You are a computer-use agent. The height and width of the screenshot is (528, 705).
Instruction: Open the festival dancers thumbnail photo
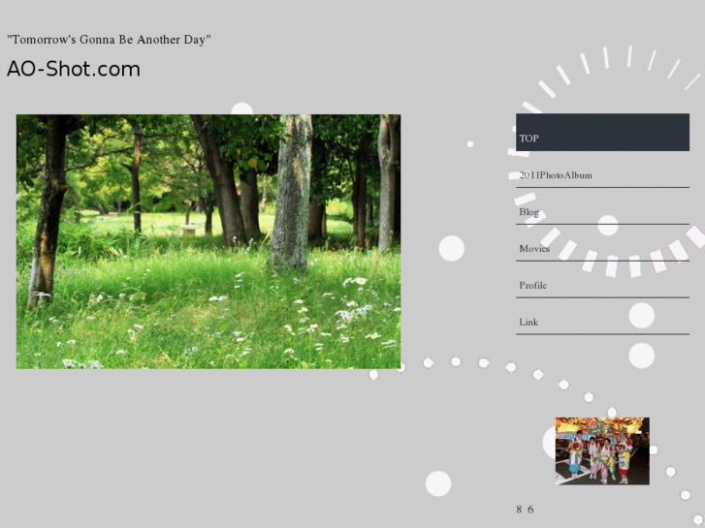click(x=602, y=450)
